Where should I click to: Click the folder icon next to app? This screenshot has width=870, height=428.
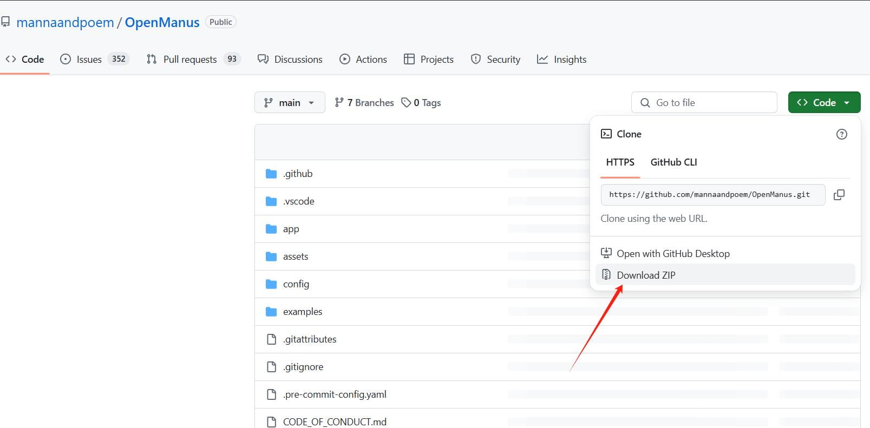pyautogui.click(x=271, y=229)
